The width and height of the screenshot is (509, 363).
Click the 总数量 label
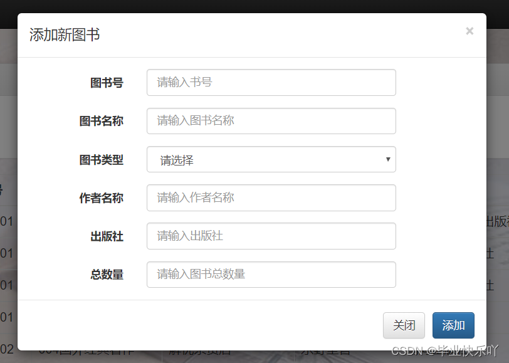(107, 275)
